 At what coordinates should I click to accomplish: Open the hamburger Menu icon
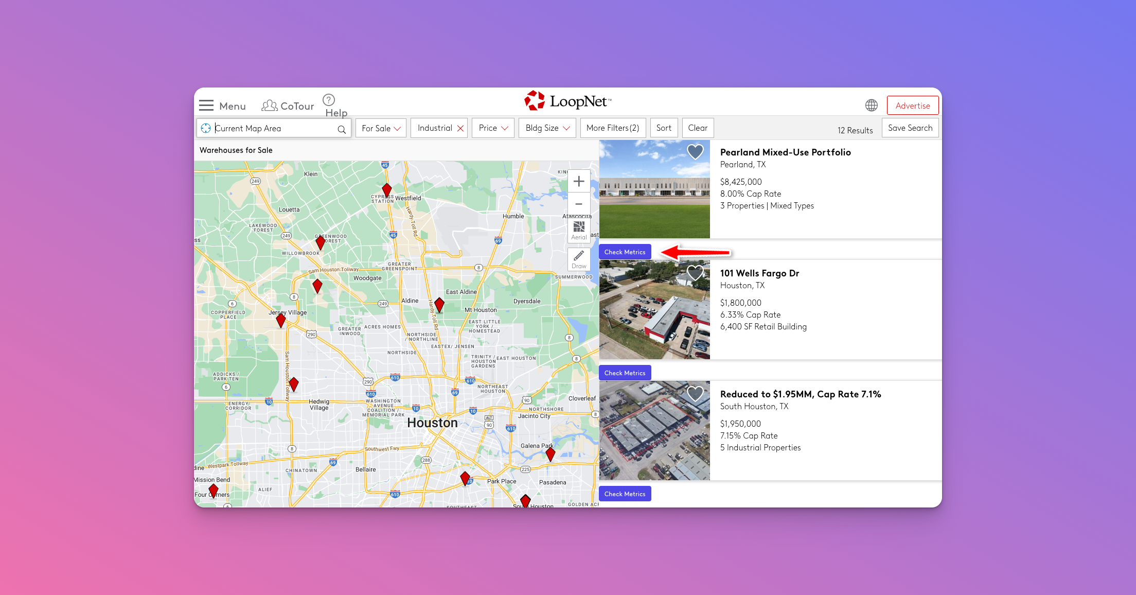(x=206, y=106)
